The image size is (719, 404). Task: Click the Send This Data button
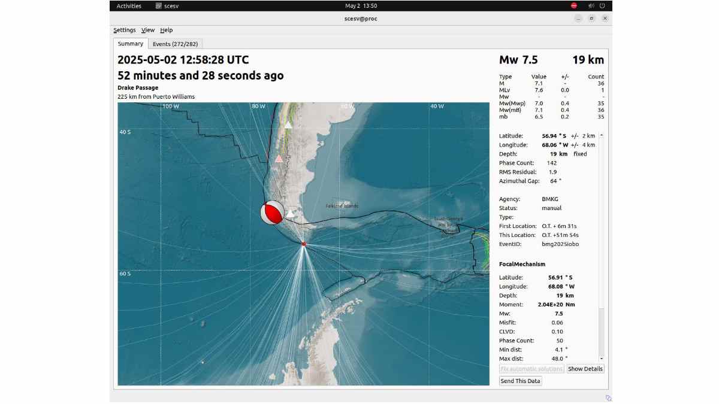click(521, 381)
